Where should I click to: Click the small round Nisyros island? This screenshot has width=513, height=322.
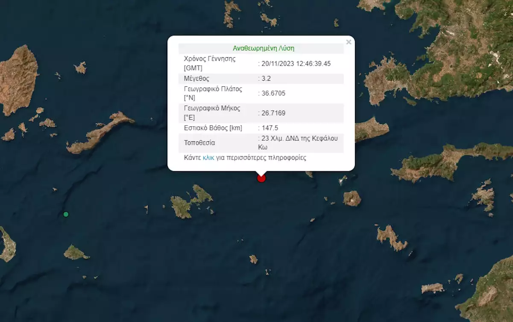[x=352, y=198]
